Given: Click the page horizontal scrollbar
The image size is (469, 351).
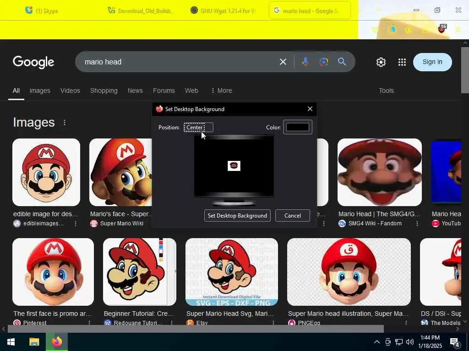Looking at the screenshot, I should click(196, 329).
